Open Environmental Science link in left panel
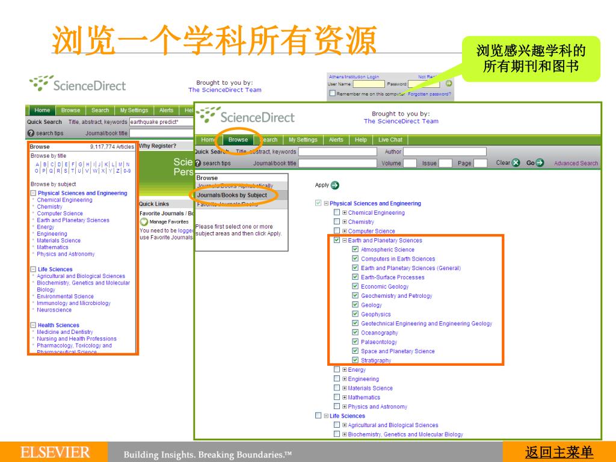 pos(65,296)
